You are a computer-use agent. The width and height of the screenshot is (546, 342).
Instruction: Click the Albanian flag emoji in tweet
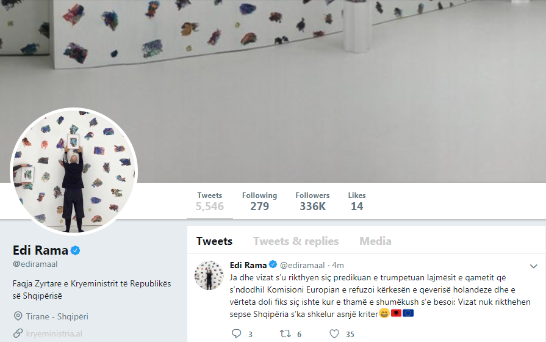397,313
